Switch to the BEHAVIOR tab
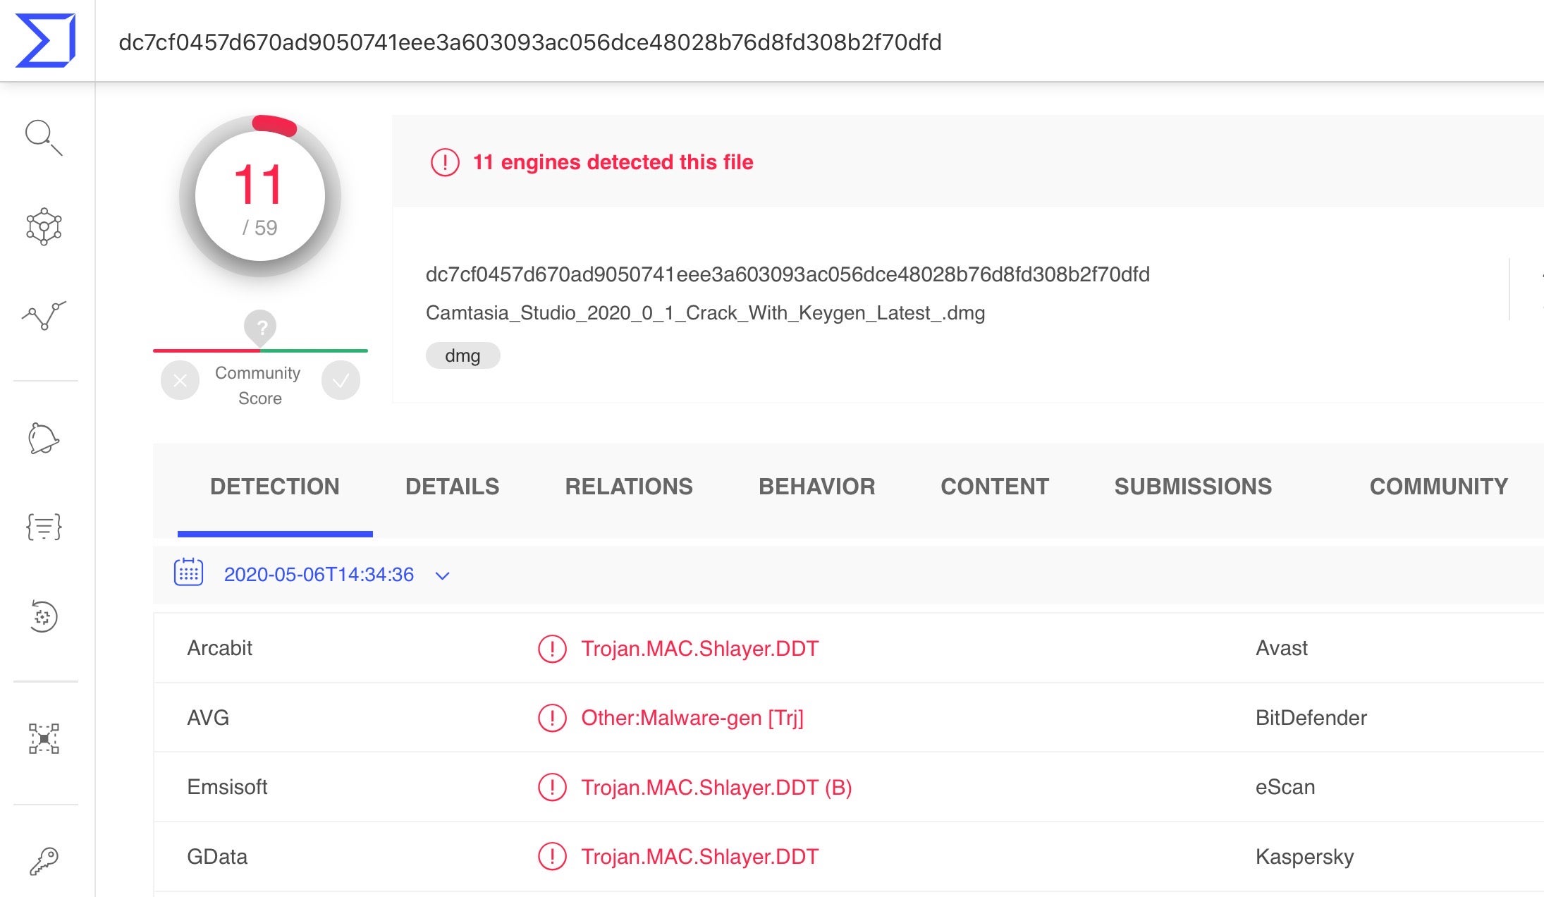The image size is (1544, 897). (816, 487)
